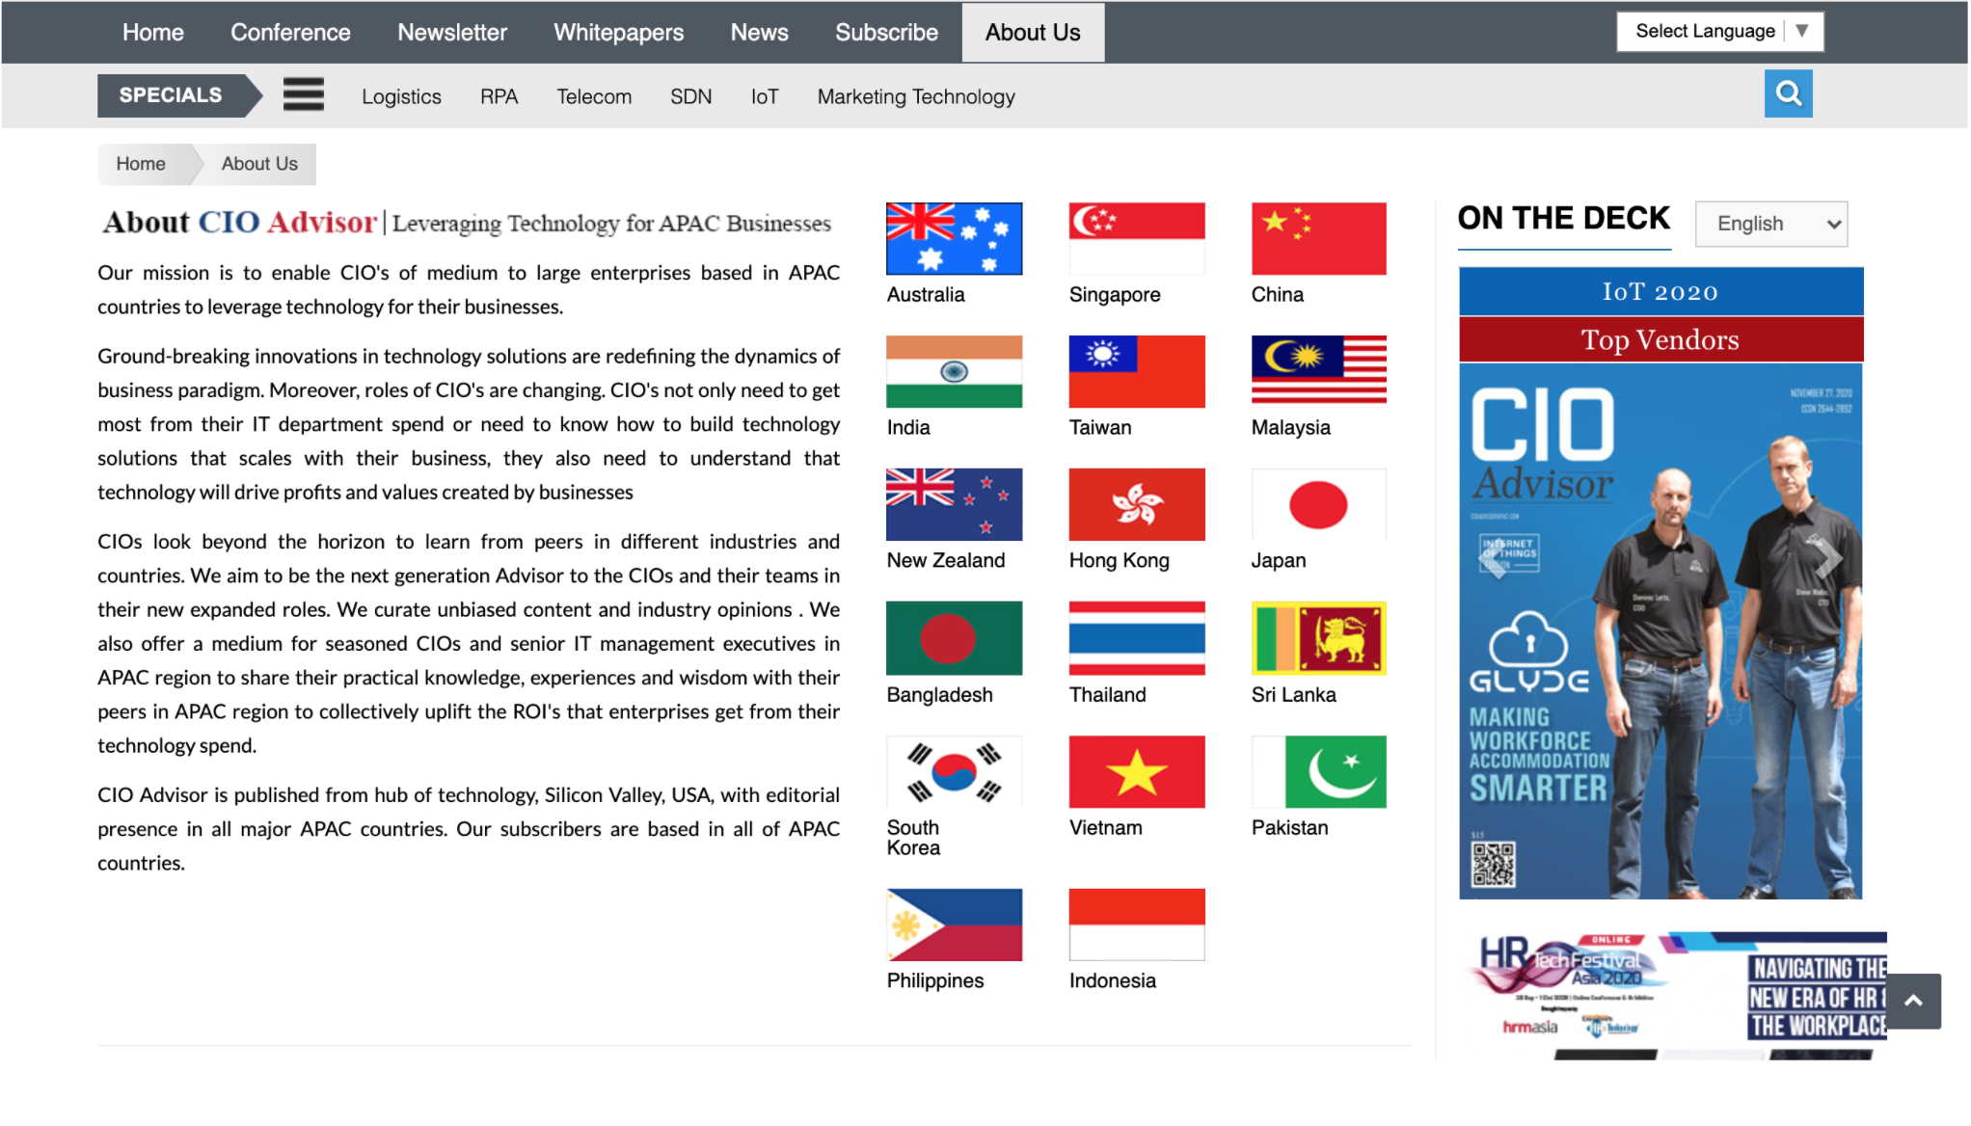Viewport: 1971px width, 1126px height.
Task: Click the Sri Lanka flag icon
Action: (x=1318, y=638)
